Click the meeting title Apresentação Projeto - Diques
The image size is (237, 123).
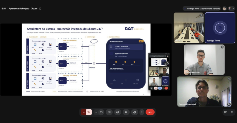(x=23, y=9)
